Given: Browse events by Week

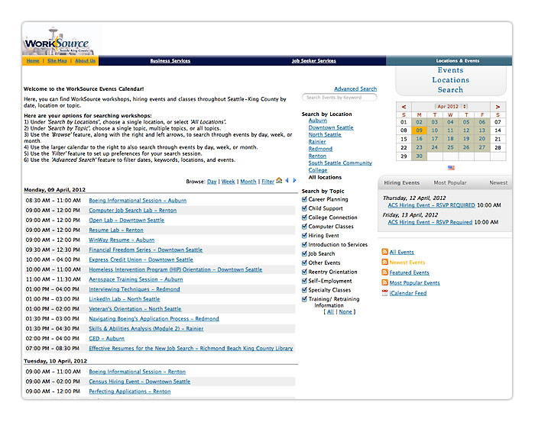Looking at the screenshot, I should click(x=229, y=182).
